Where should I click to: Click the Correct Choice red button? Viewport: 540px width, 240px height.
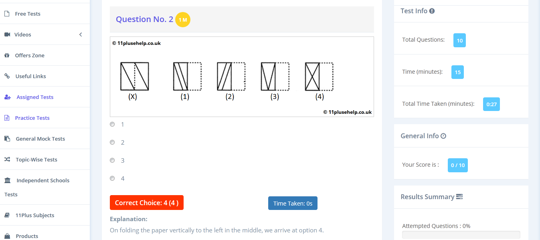tap(147, 203)
